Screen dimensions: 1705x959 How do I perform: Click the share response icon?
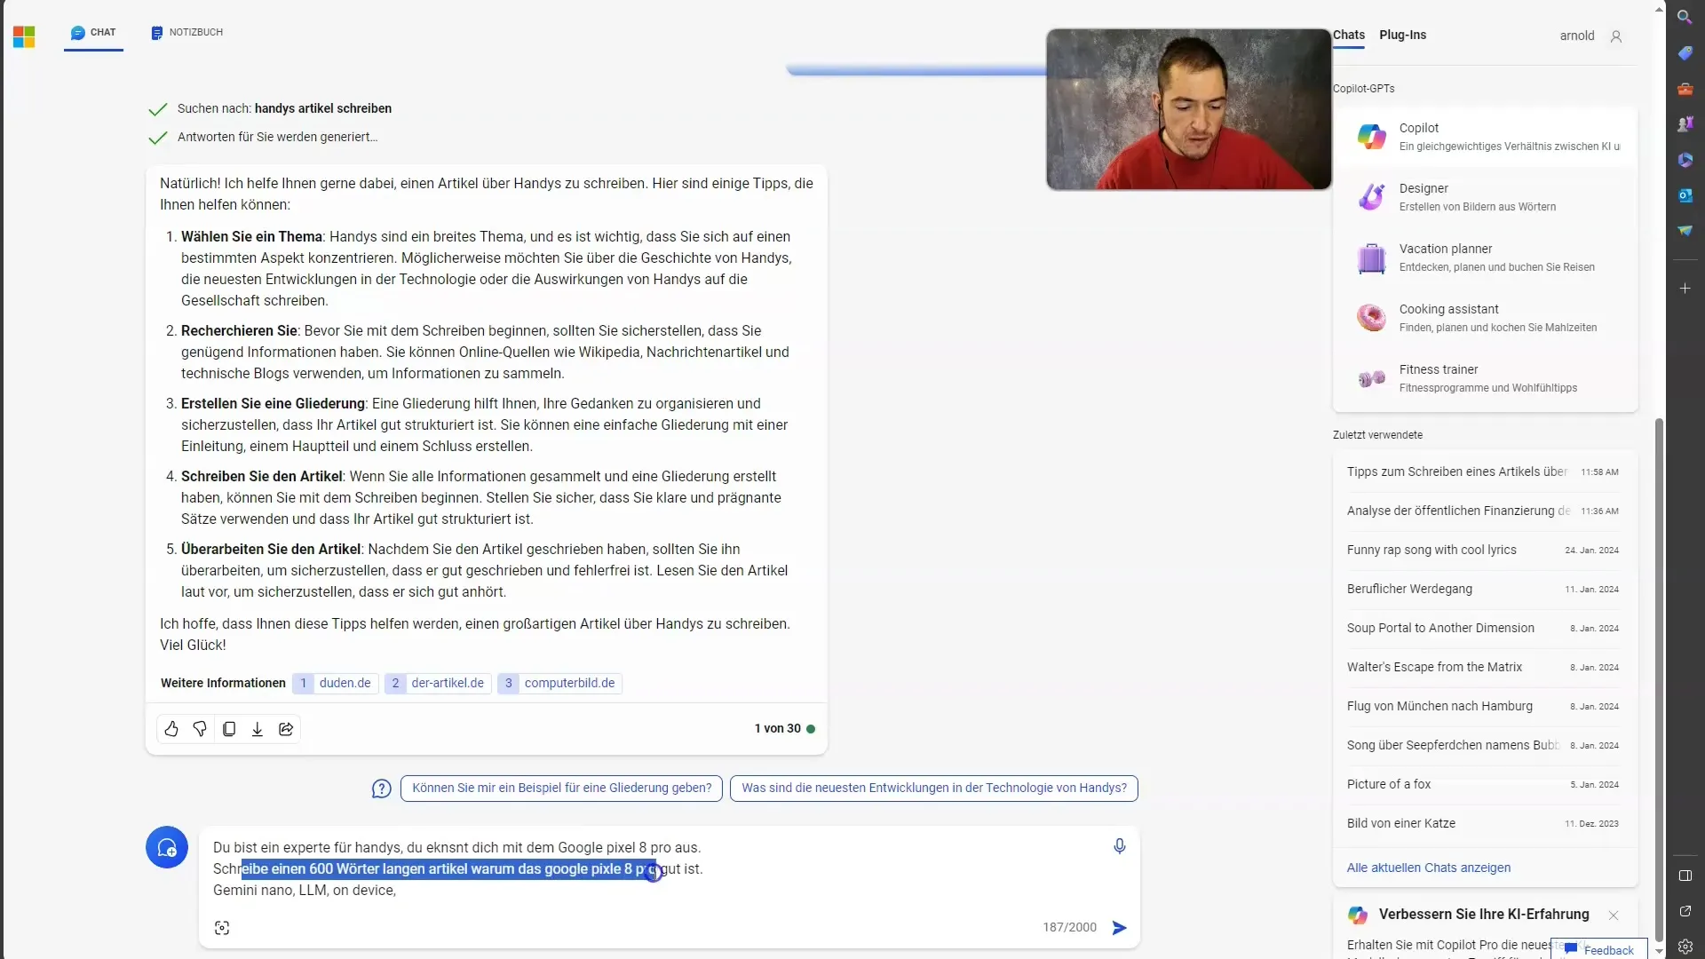284,728
